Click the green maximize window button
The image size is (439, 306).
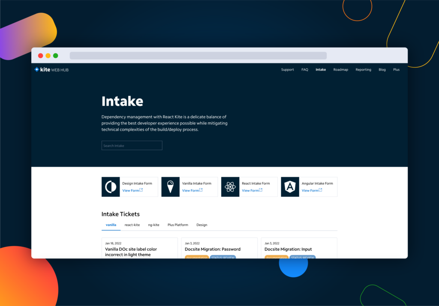tap(56, 56)
